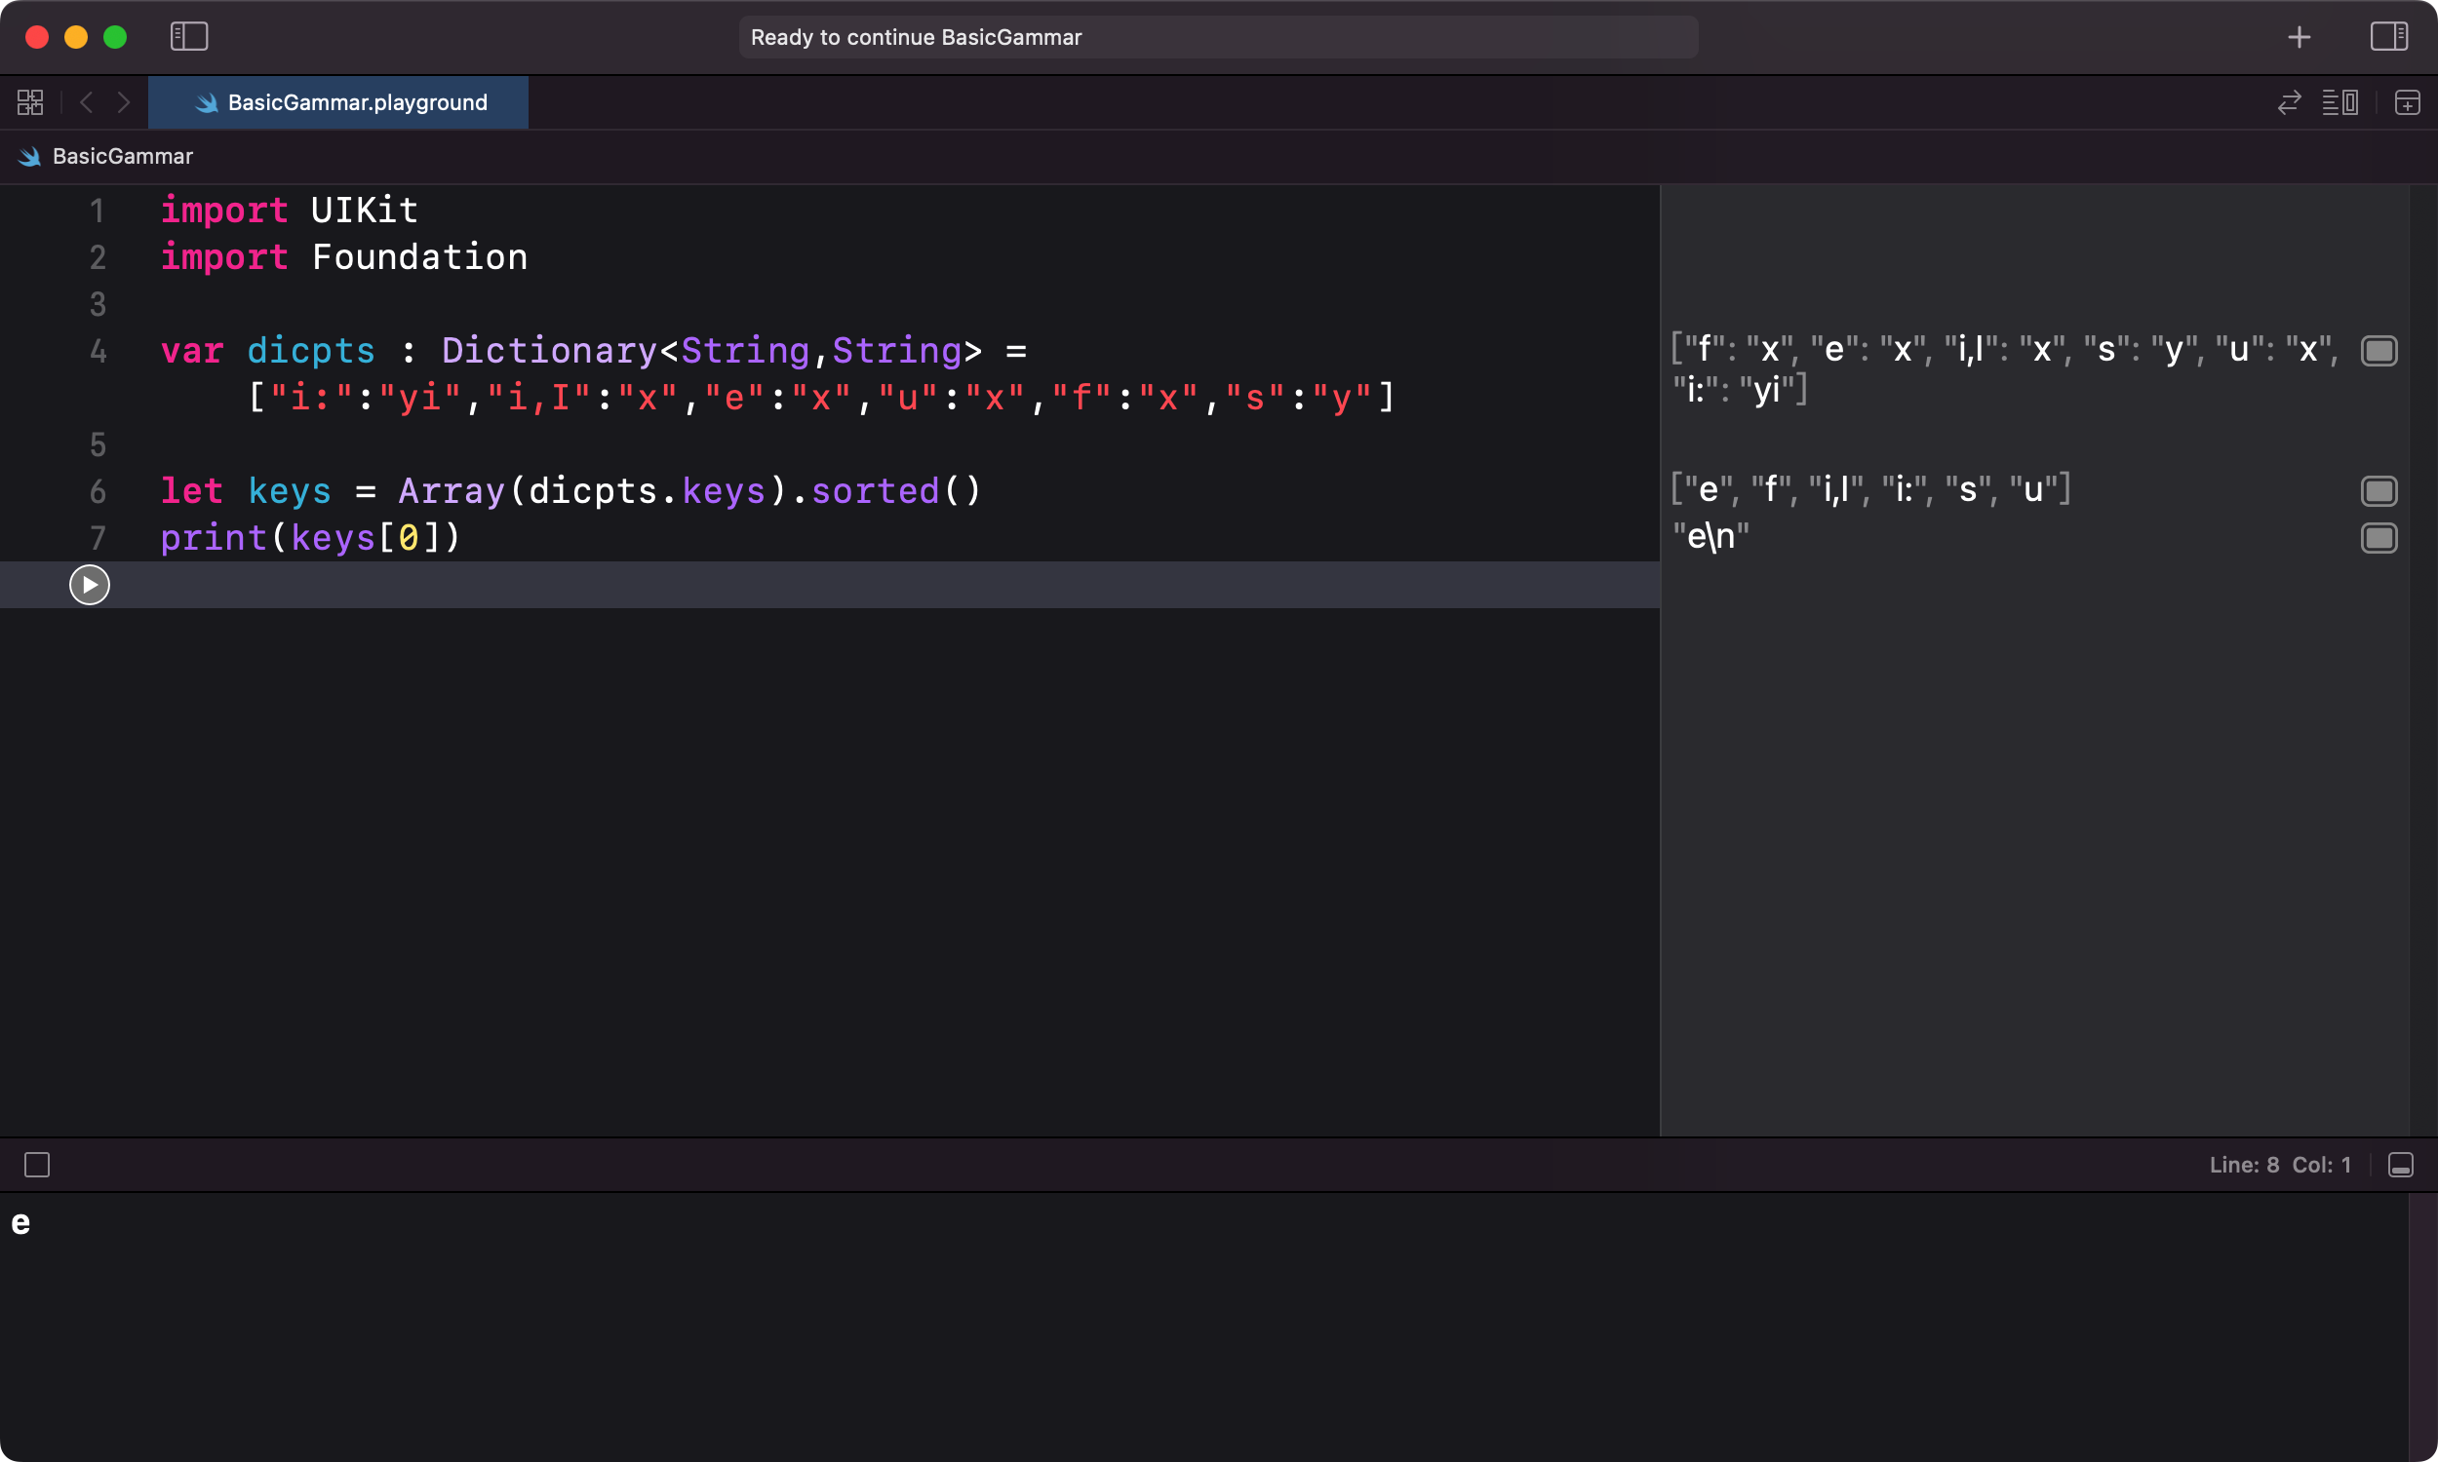Viewport: 2438px width, 1462px height.
Task: Minimize the window with yellow button
Action: 76,37
